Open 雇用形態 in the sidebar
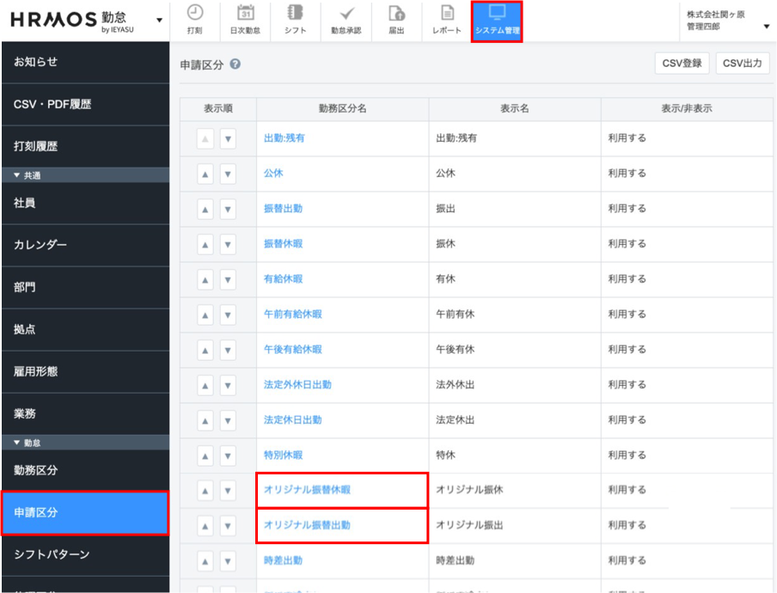This screenshot has height=593, width=777. pos(85,371)
